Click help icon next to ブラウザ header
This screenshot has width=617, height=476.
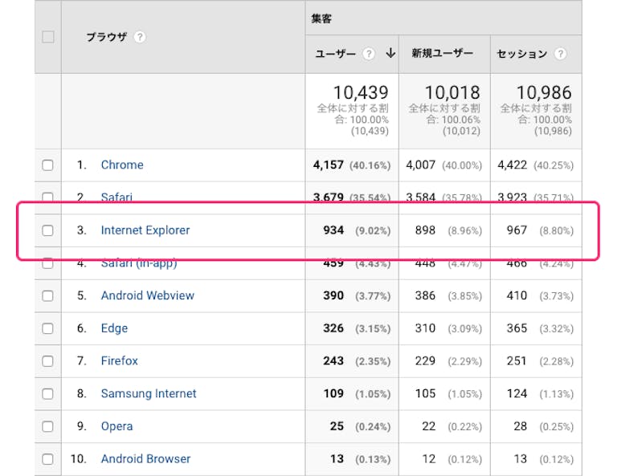140,37
